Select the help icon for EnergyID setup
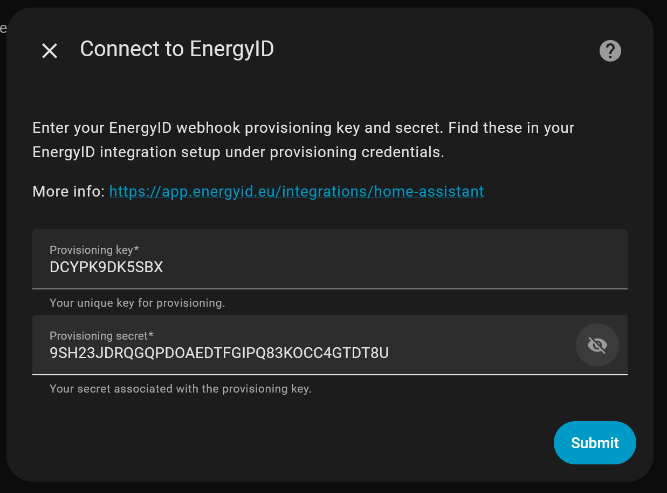 click(610, 50)
